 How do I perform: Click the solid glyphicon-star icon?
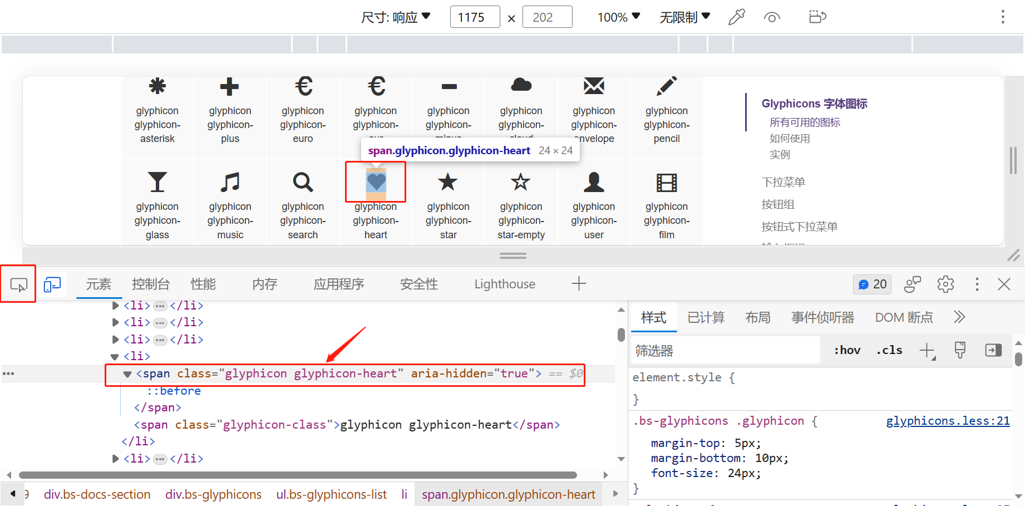tap(448, 181)
